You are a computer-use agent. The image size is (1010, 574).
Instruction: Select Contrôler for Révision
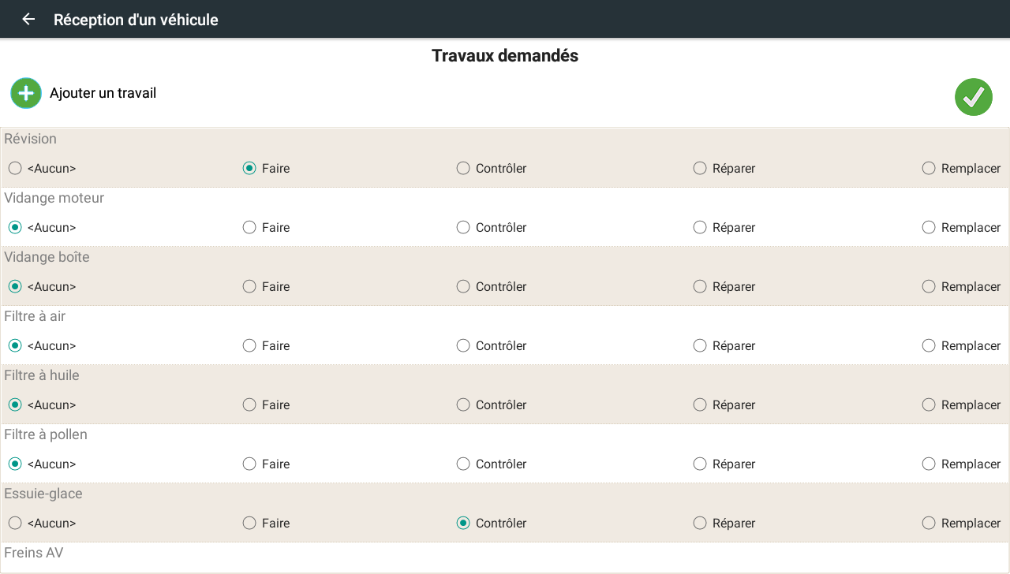pos(463,168)
